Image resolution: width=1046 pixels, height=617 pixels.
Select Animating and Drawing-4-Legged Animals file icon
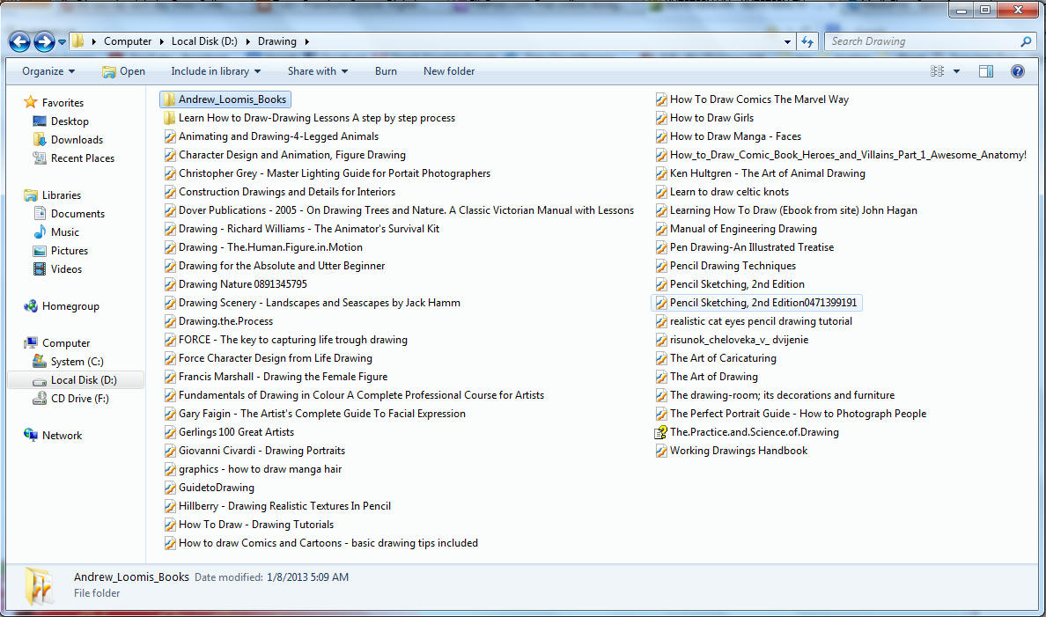pyautogui.click(x=170, y=136)
